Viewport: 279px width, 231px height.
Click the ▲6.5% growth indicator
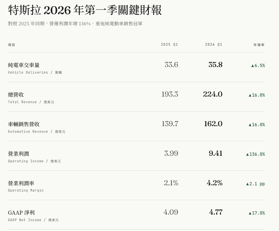click(x=258, y=65)
